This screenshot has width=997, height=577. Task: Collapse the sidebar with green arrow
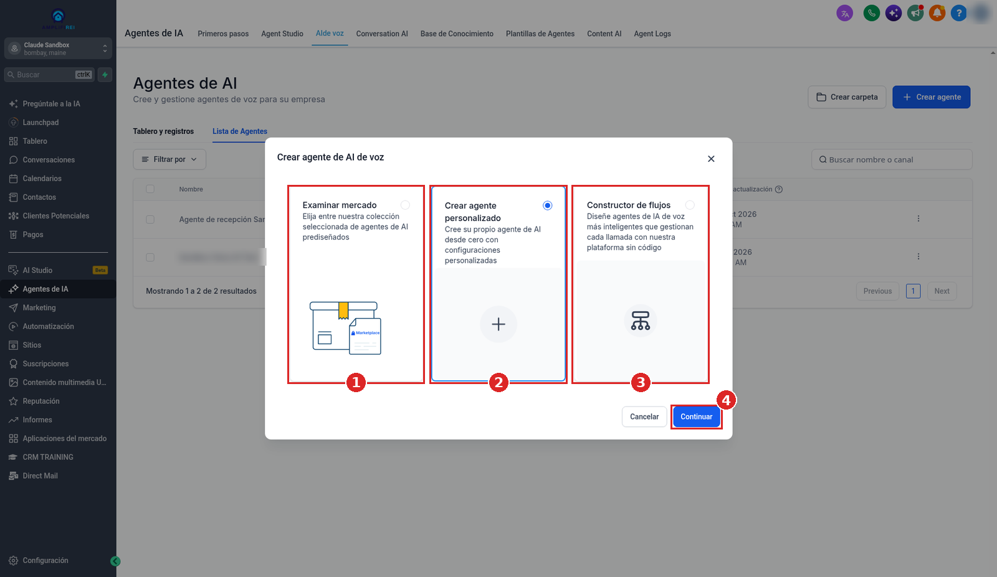(x=115, y=561)
